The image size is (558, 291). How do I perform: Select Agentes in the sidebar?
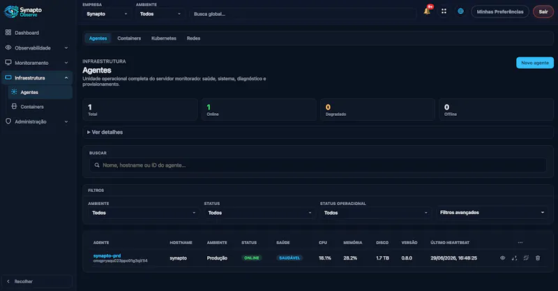[40, 92]
